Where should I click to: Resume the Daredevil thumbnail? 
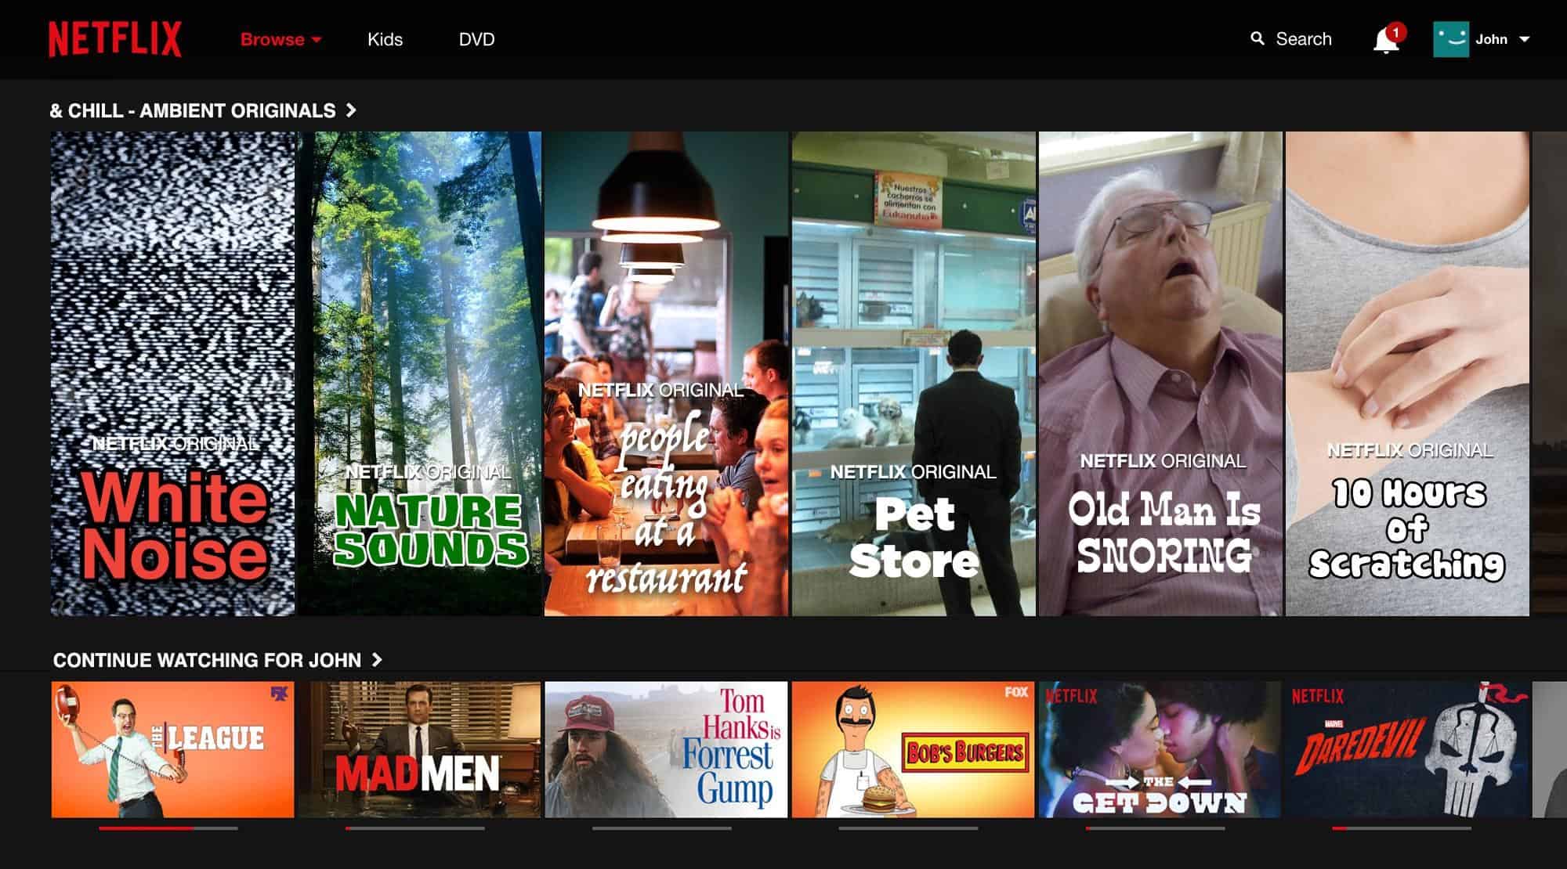[x=1407, y=749]
